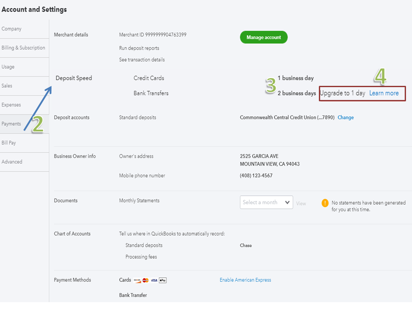Open the Expenses tab
Image resolution: width=412 pixels, height=309 pixels.
pyautogui.click(x=11, y=105)
